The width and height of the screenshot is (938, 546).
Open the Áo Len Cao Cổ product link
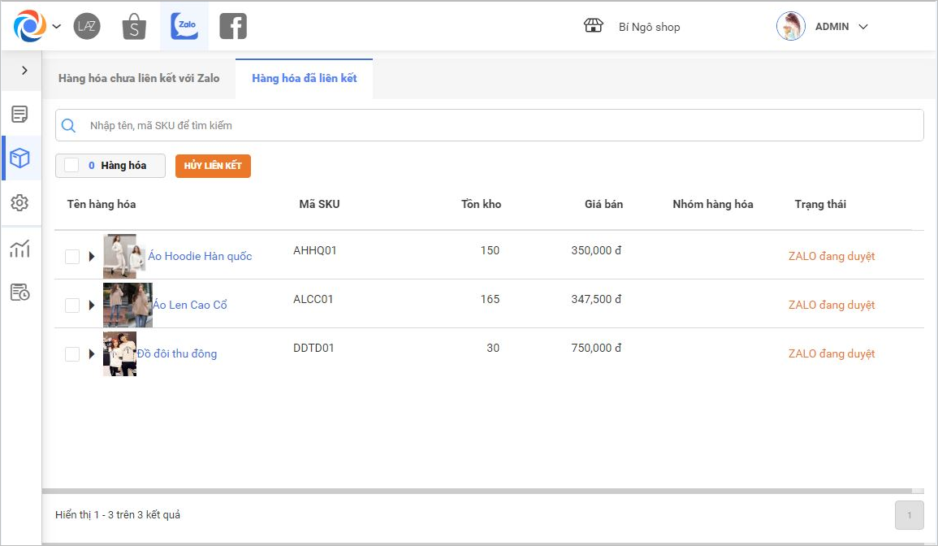190,305
